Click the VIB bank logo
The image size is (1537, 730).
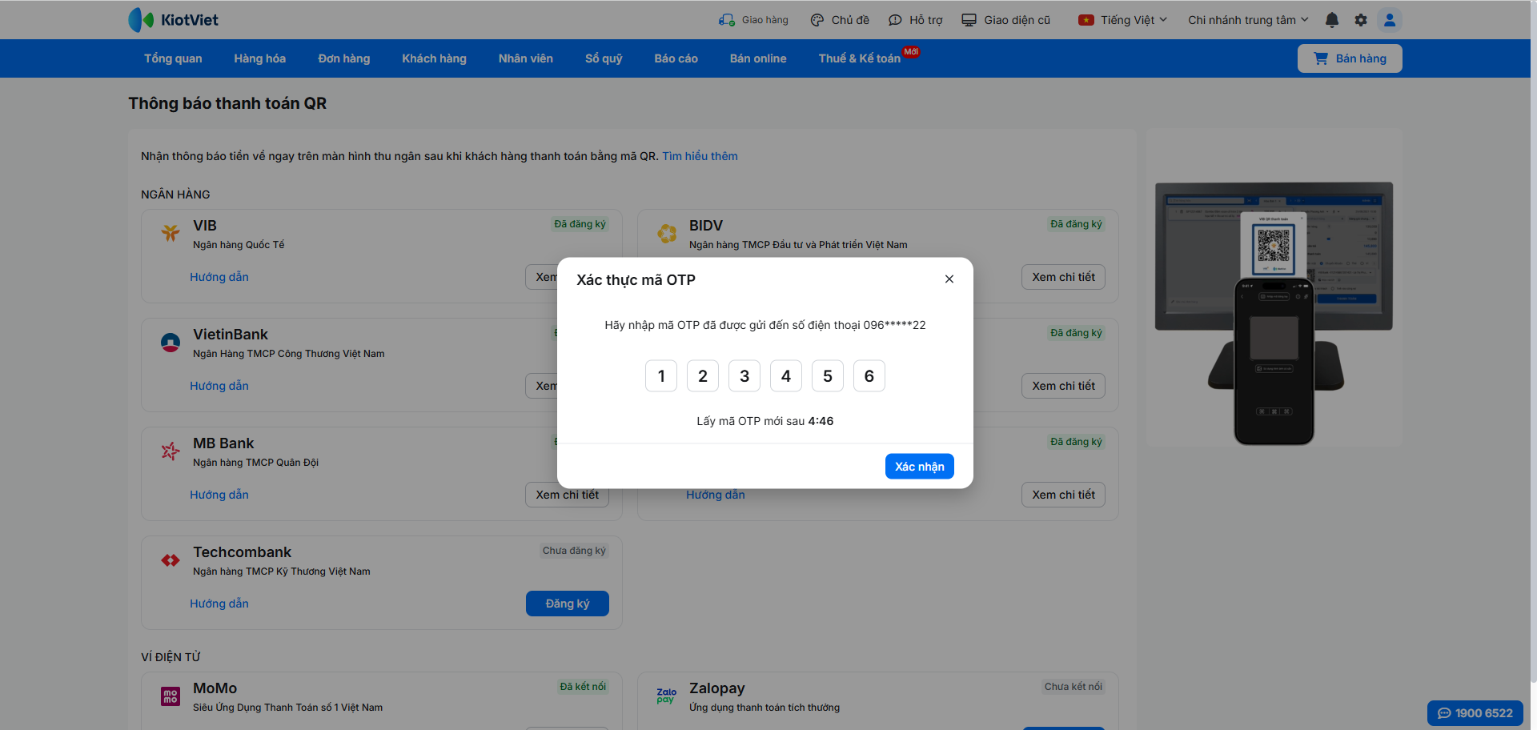171,233
